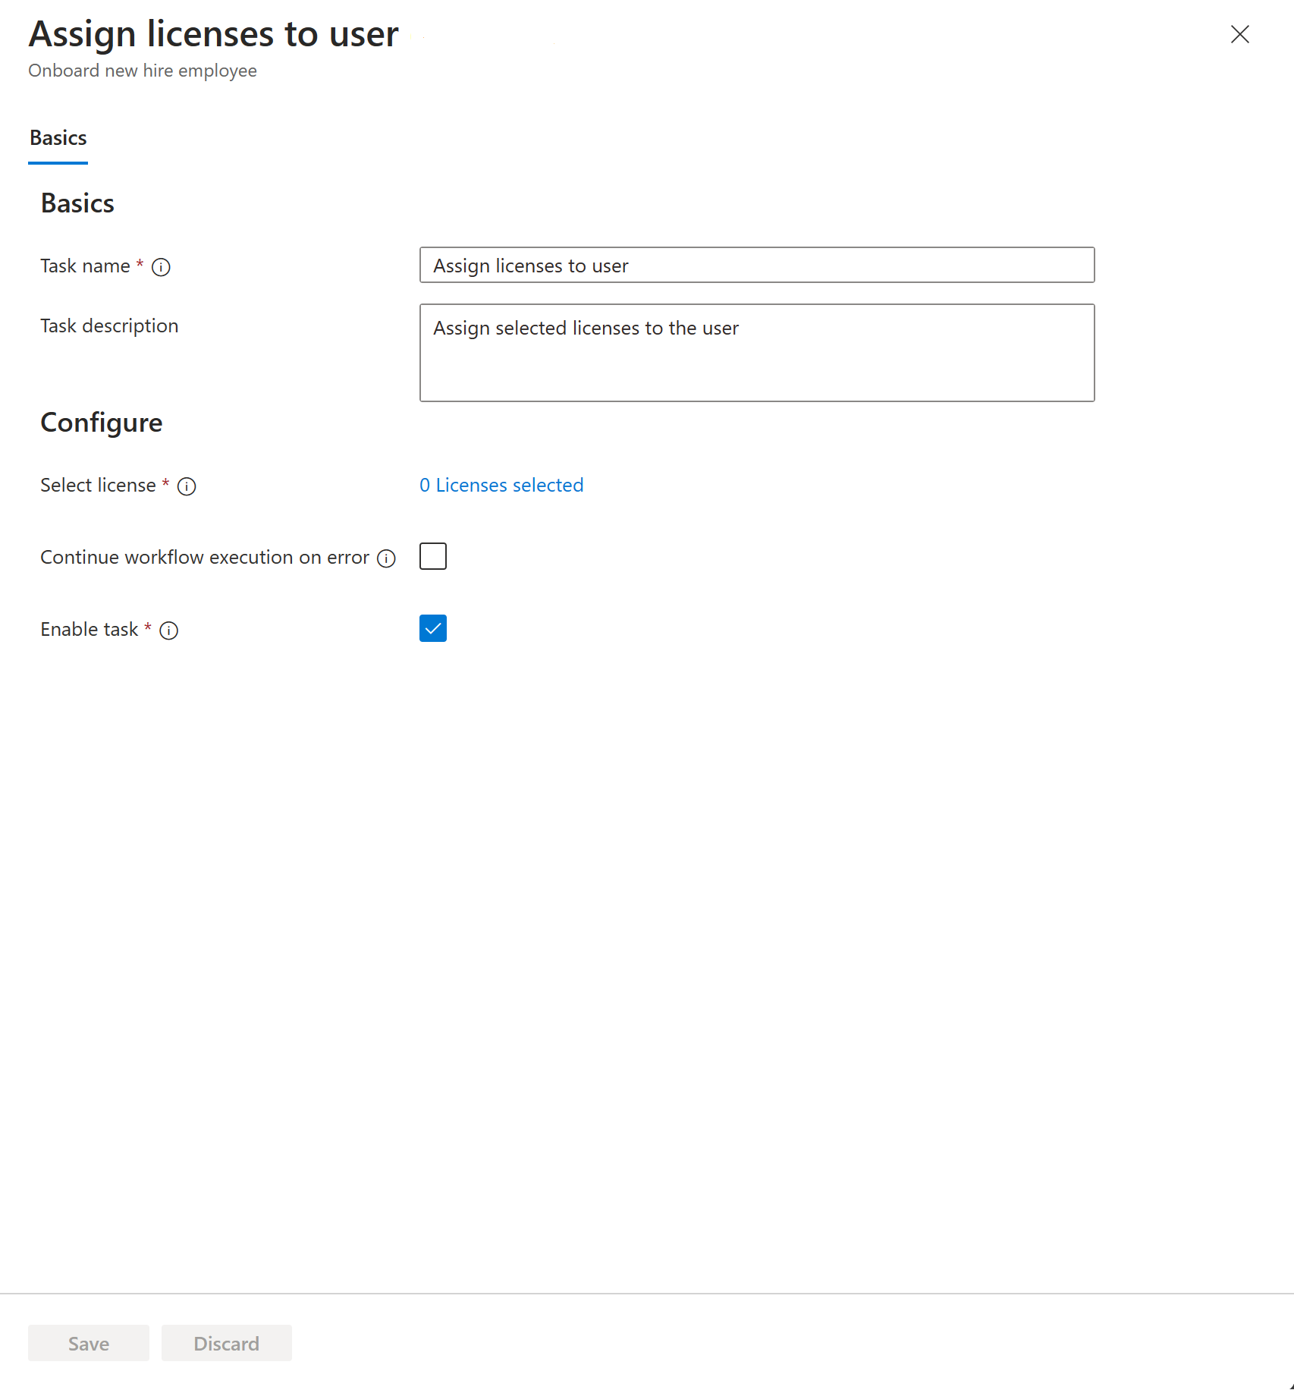Close the Assign licenses to user panel
Image resolution: width=1294 pixels, height=1390 pixels.
click(x=1239, y=34)
